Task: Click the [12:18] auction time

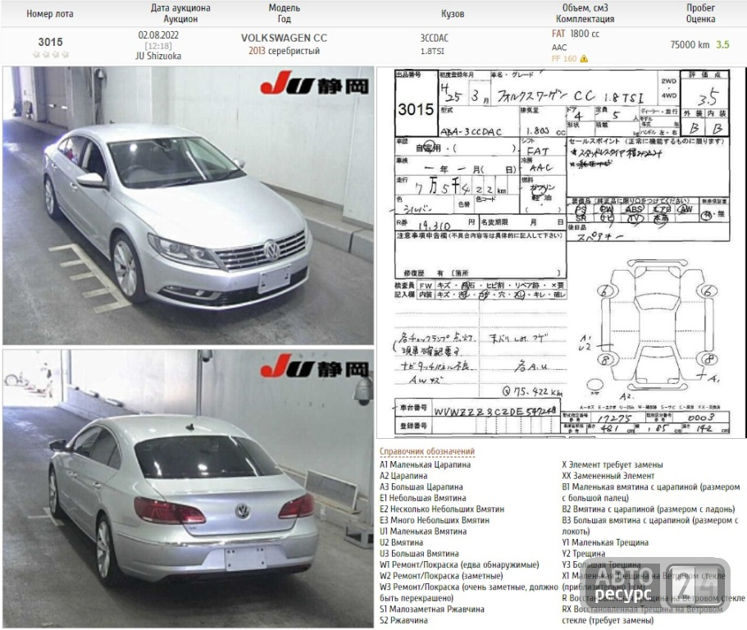Action: point(158,46)
